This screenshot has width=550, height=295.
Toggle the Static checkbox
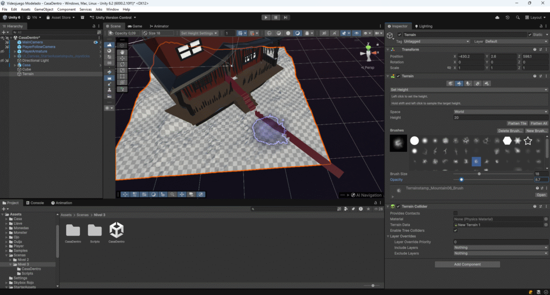(529, 35)
